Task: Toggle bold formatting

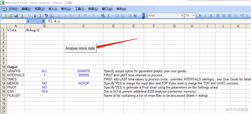Action: pos(200,16)
